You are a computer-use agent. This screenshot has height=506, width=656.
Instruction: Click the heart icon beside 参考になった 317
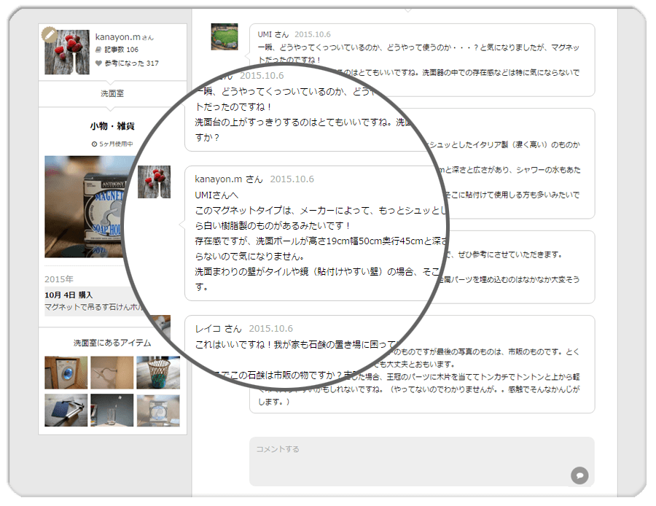pyautogui.click(x=98, y=63)
